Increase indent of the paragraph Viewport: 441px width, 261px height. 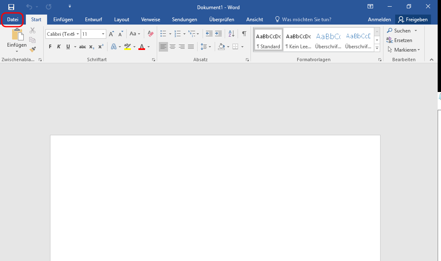point(218,34)
